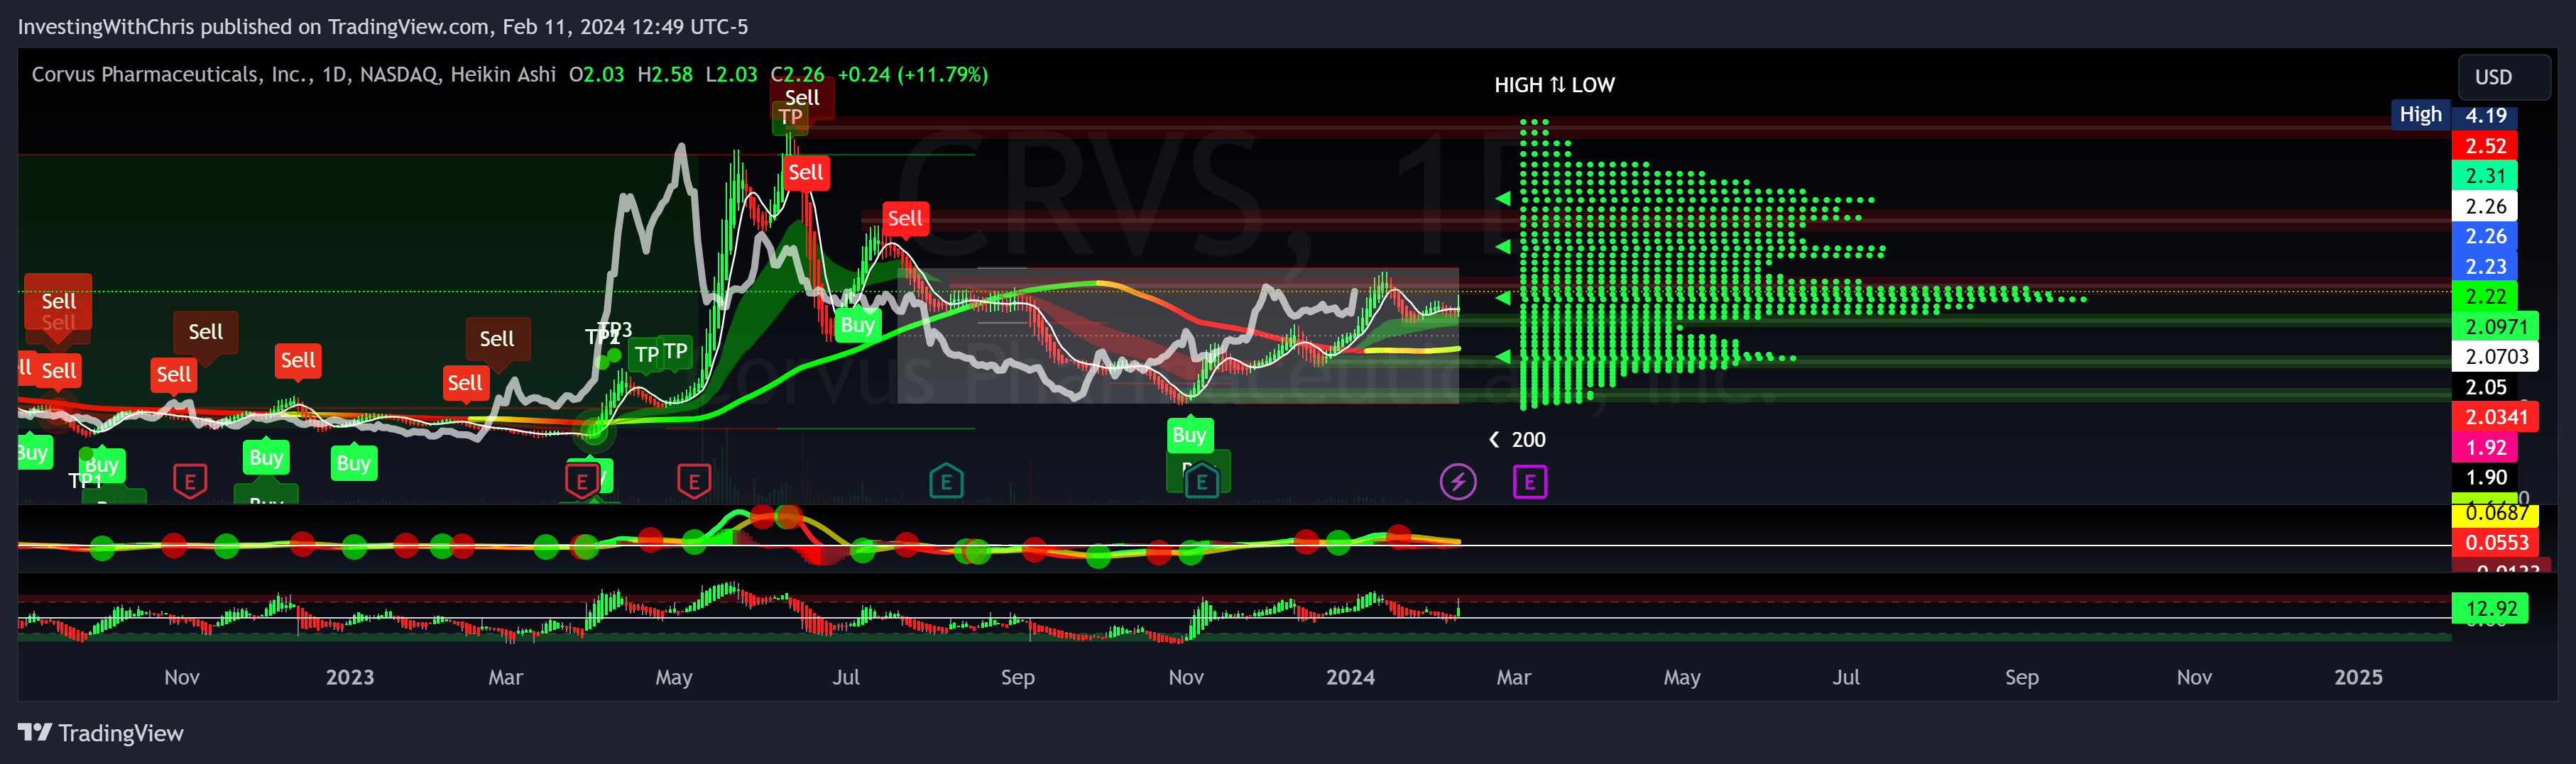
Task: Click the purple lightning bolt icon
Action: (1457, 482)
